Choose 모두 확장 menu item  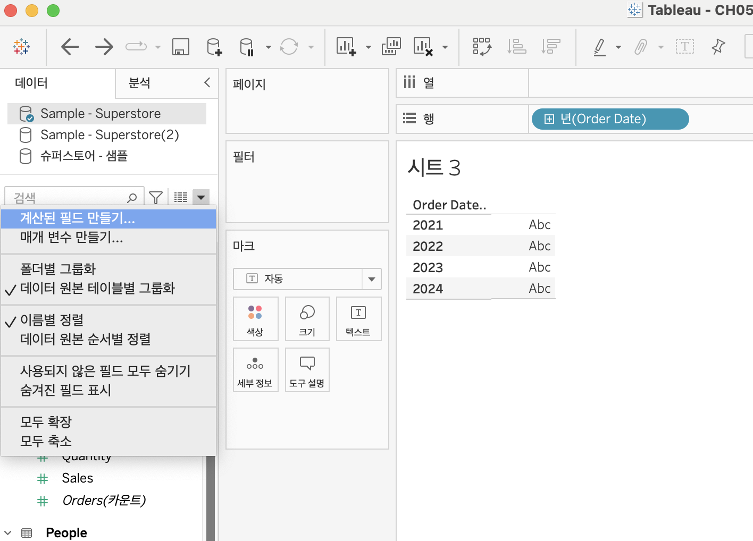(108, 422)
